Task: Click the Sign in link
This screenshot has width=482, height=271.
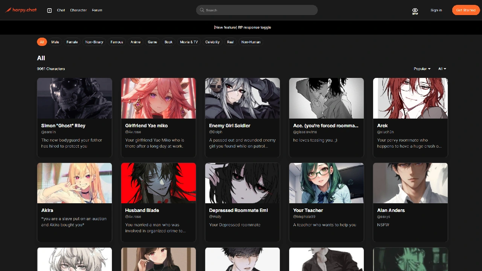Action: pyautogui.click(x=436, y=10)
